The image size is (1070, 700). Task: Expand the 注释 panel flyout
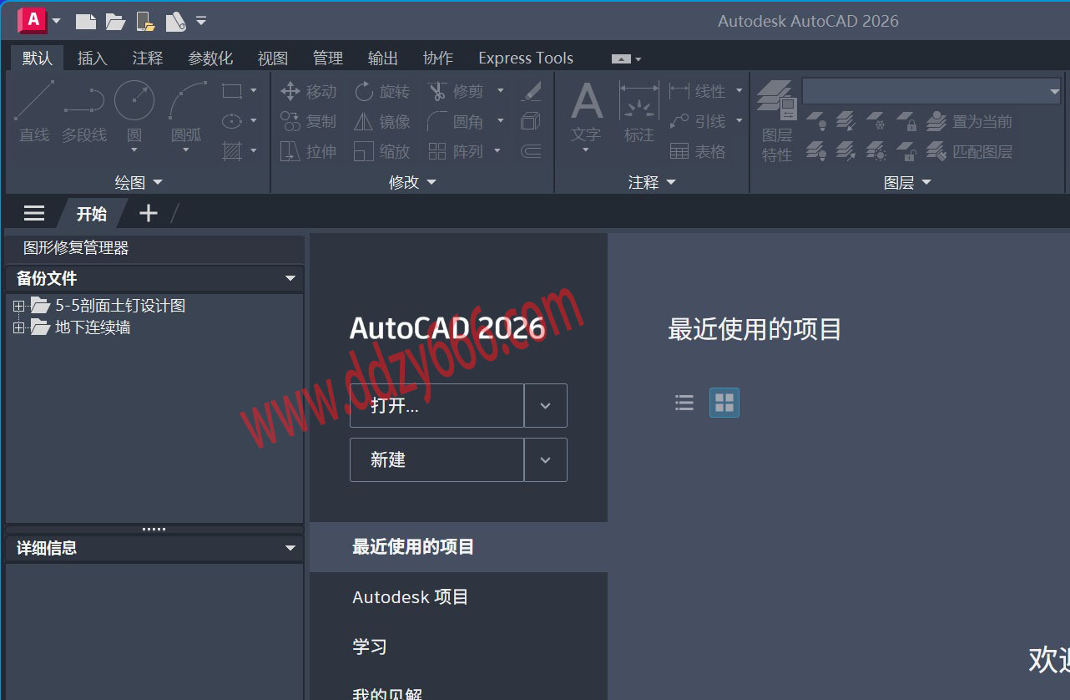coord(653,182)
